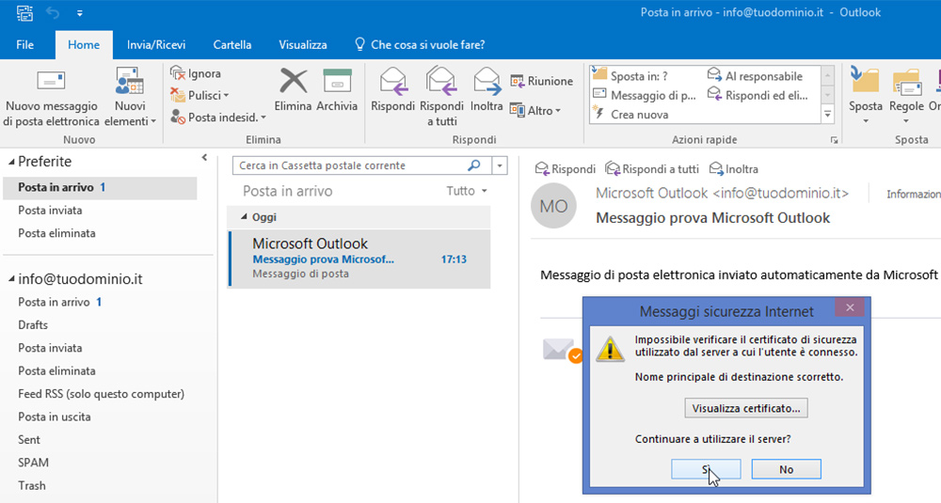Open the File tab
Viewport: 941px width, 503px height.
[x=25, y=45]
